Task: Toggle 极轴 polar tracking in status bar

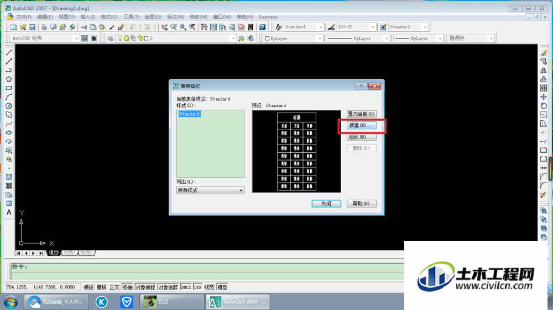Action: (127, 287)
